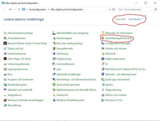Click the Återställning icon

[x=5, y=105]
